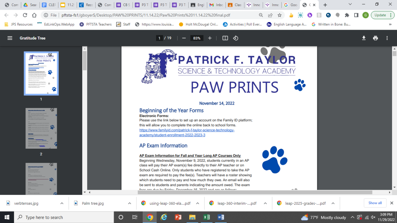
Task: Zoom in using the plus icon
Action: pos(210,38)
